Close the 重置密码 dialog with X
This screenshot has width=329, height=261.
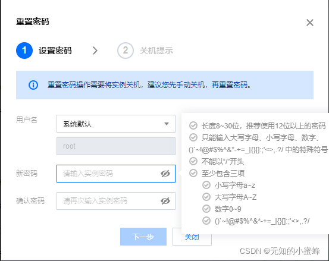pos(310,23)
